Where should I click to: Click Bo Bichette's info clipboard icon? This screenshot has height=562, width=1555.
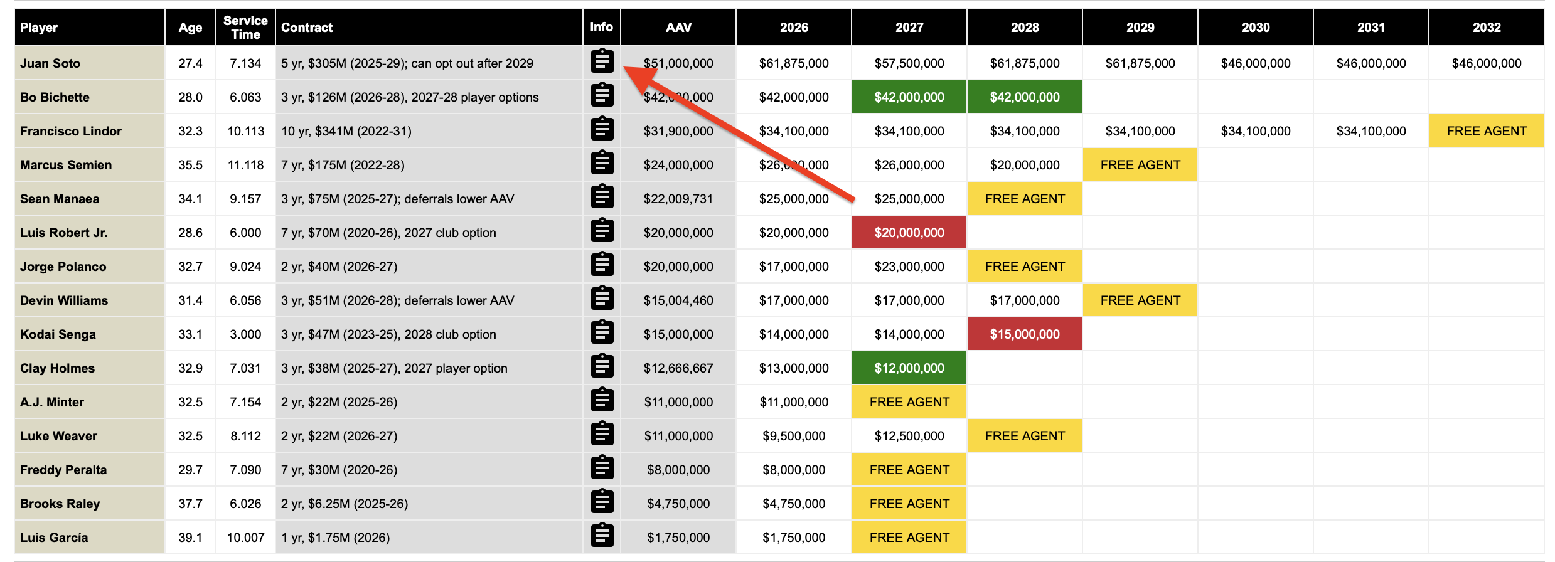pos(602,96)
